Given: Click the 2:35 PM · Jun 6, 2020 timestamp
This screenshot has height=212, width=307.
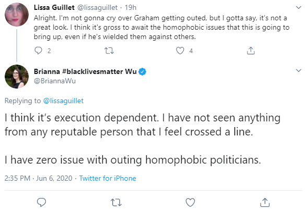Looking at the screenshot, I should click(39, 178).
